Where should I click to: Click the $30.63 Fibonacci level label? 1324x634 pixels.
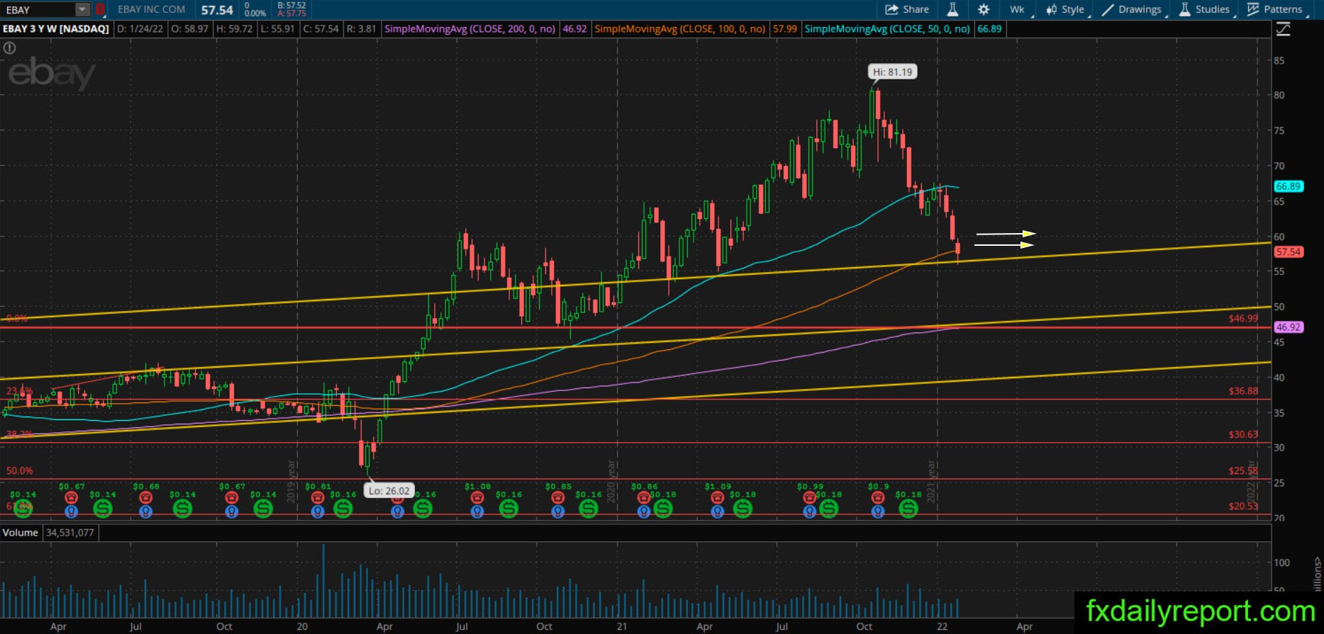[1243, 434]
